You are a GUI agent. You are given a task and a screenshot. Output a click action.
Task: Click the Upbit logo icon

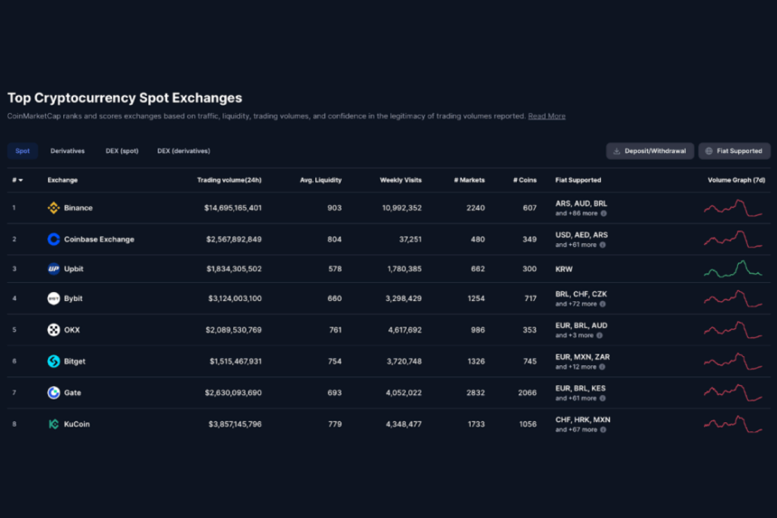[x=53, y=268]
